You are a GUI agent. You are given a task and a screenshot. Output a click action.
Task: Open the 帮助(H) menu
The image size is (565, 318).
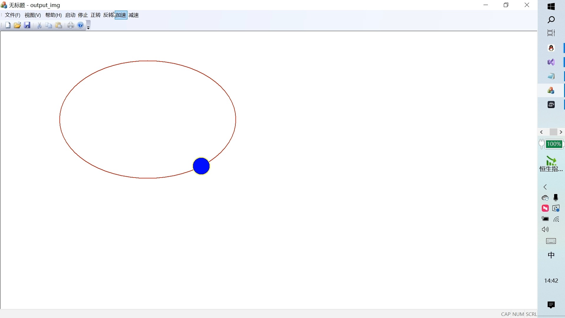click(x=53, y=15)
